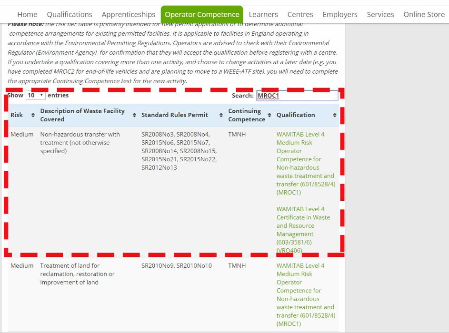Screen dimensions: 449x333
Task: Sort the table by the Risk column
Action: pyautogui.click(x=23, y=115)
